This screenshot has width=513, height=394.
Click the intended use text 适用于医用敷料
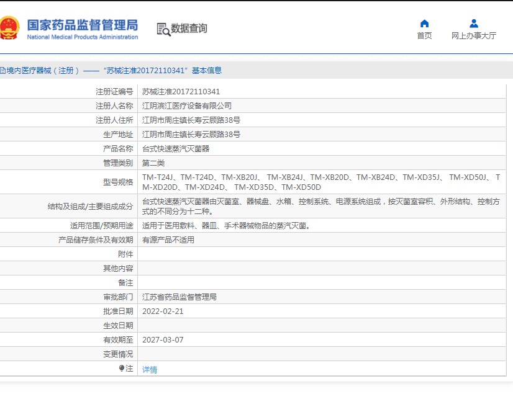226,226
